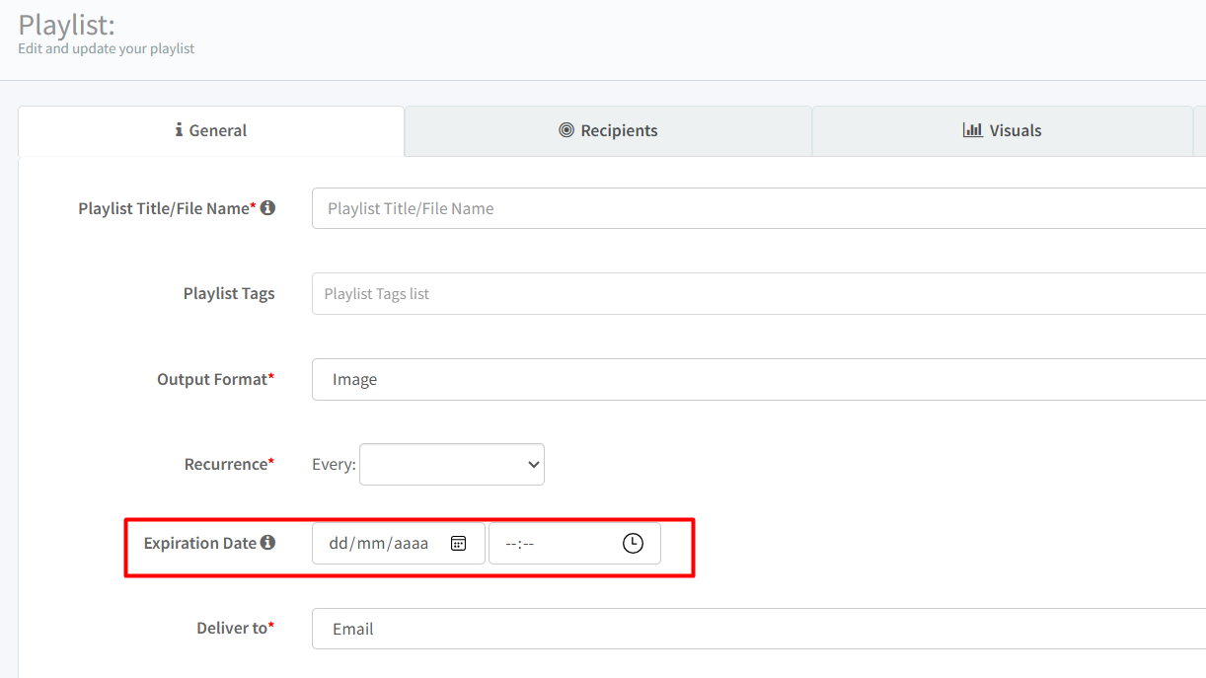Click the Recurrence field label
1206x678 pixels.
(x=225, y=464)
